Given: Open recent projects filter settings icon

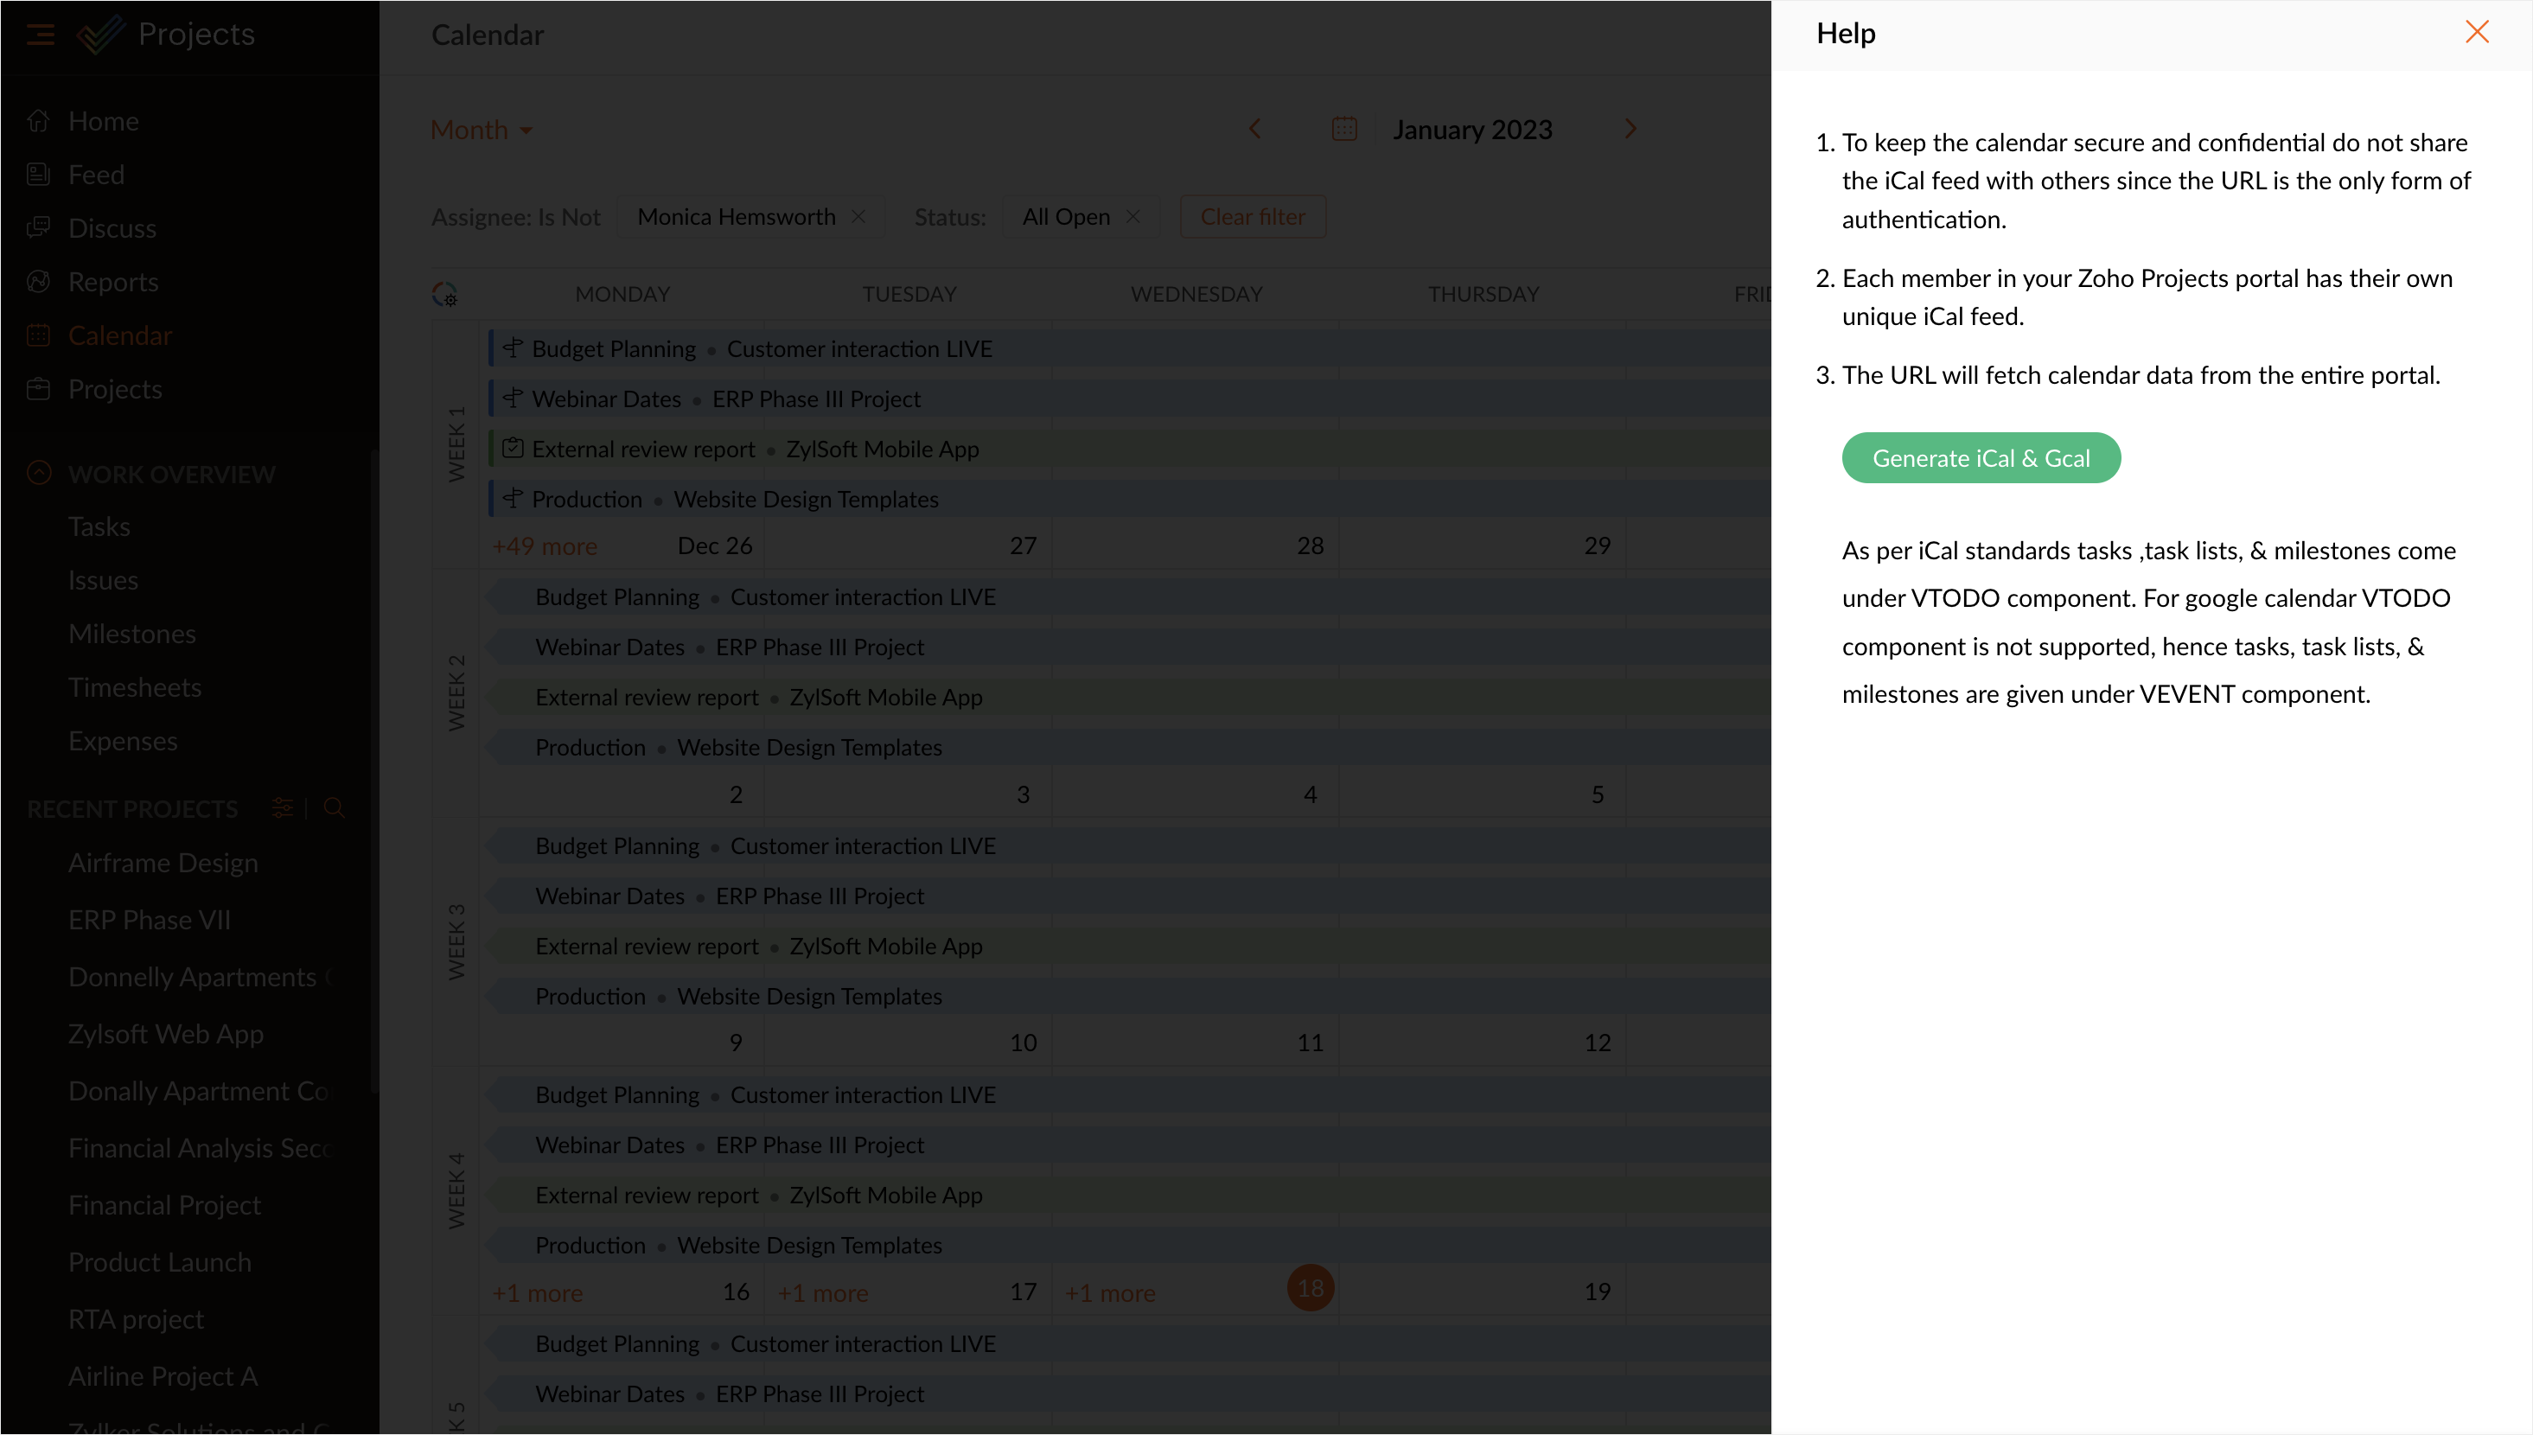Looking at the screenshot, I should (x=282, y=808).
